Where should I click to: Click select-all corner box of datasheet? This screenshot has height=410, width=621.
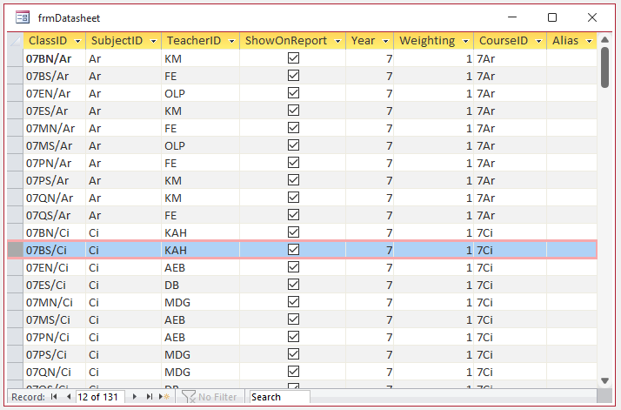coord(15,40)
